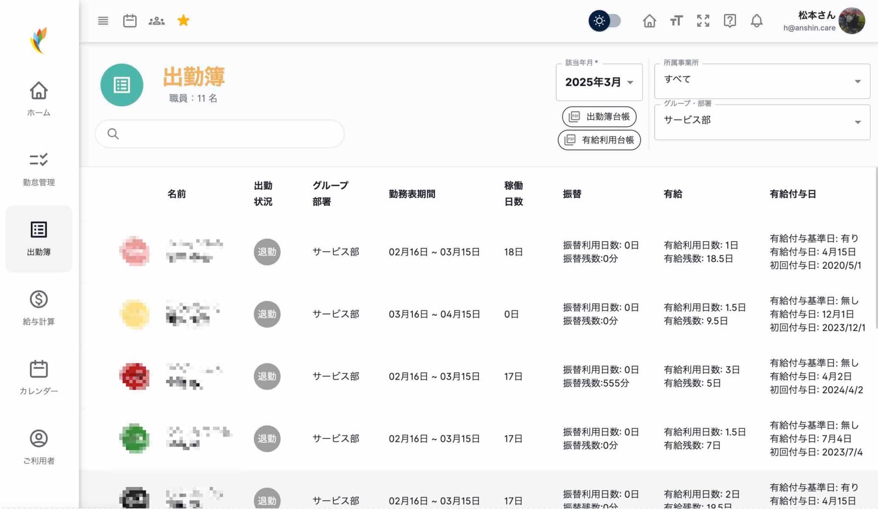Click the 出勤簿台帳 PDF button
This screenshot has width=878, height=509.
click(x=599, y=116)
